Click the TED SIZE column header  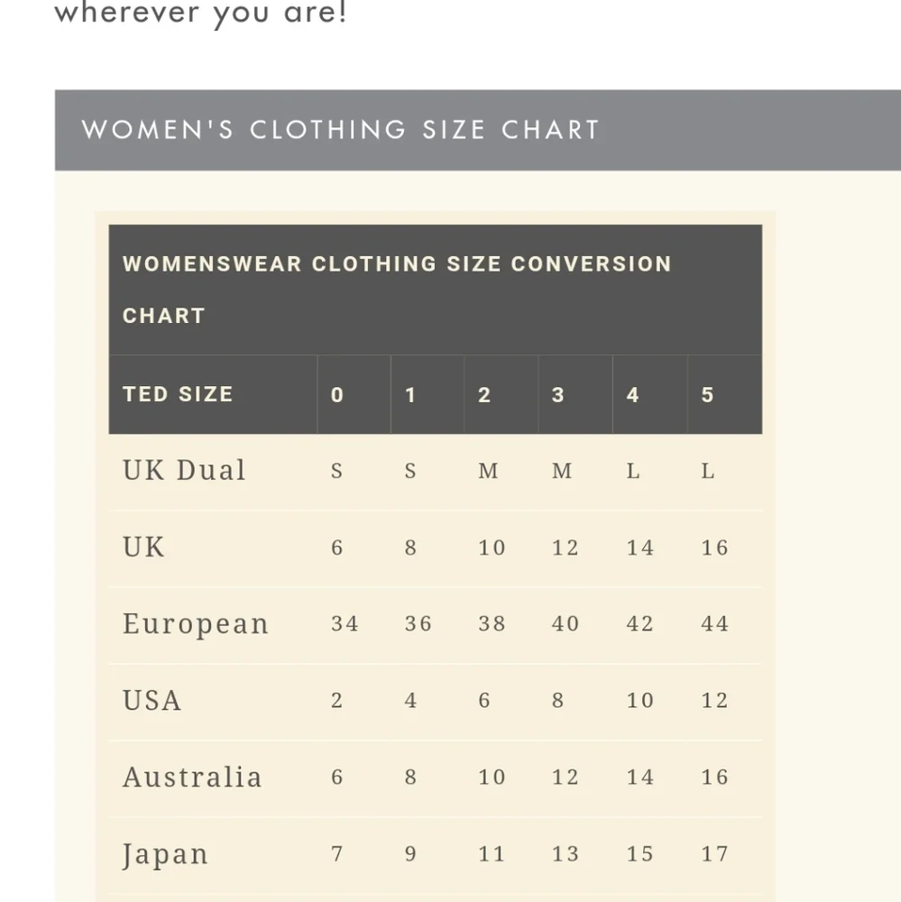pos(178,394)
